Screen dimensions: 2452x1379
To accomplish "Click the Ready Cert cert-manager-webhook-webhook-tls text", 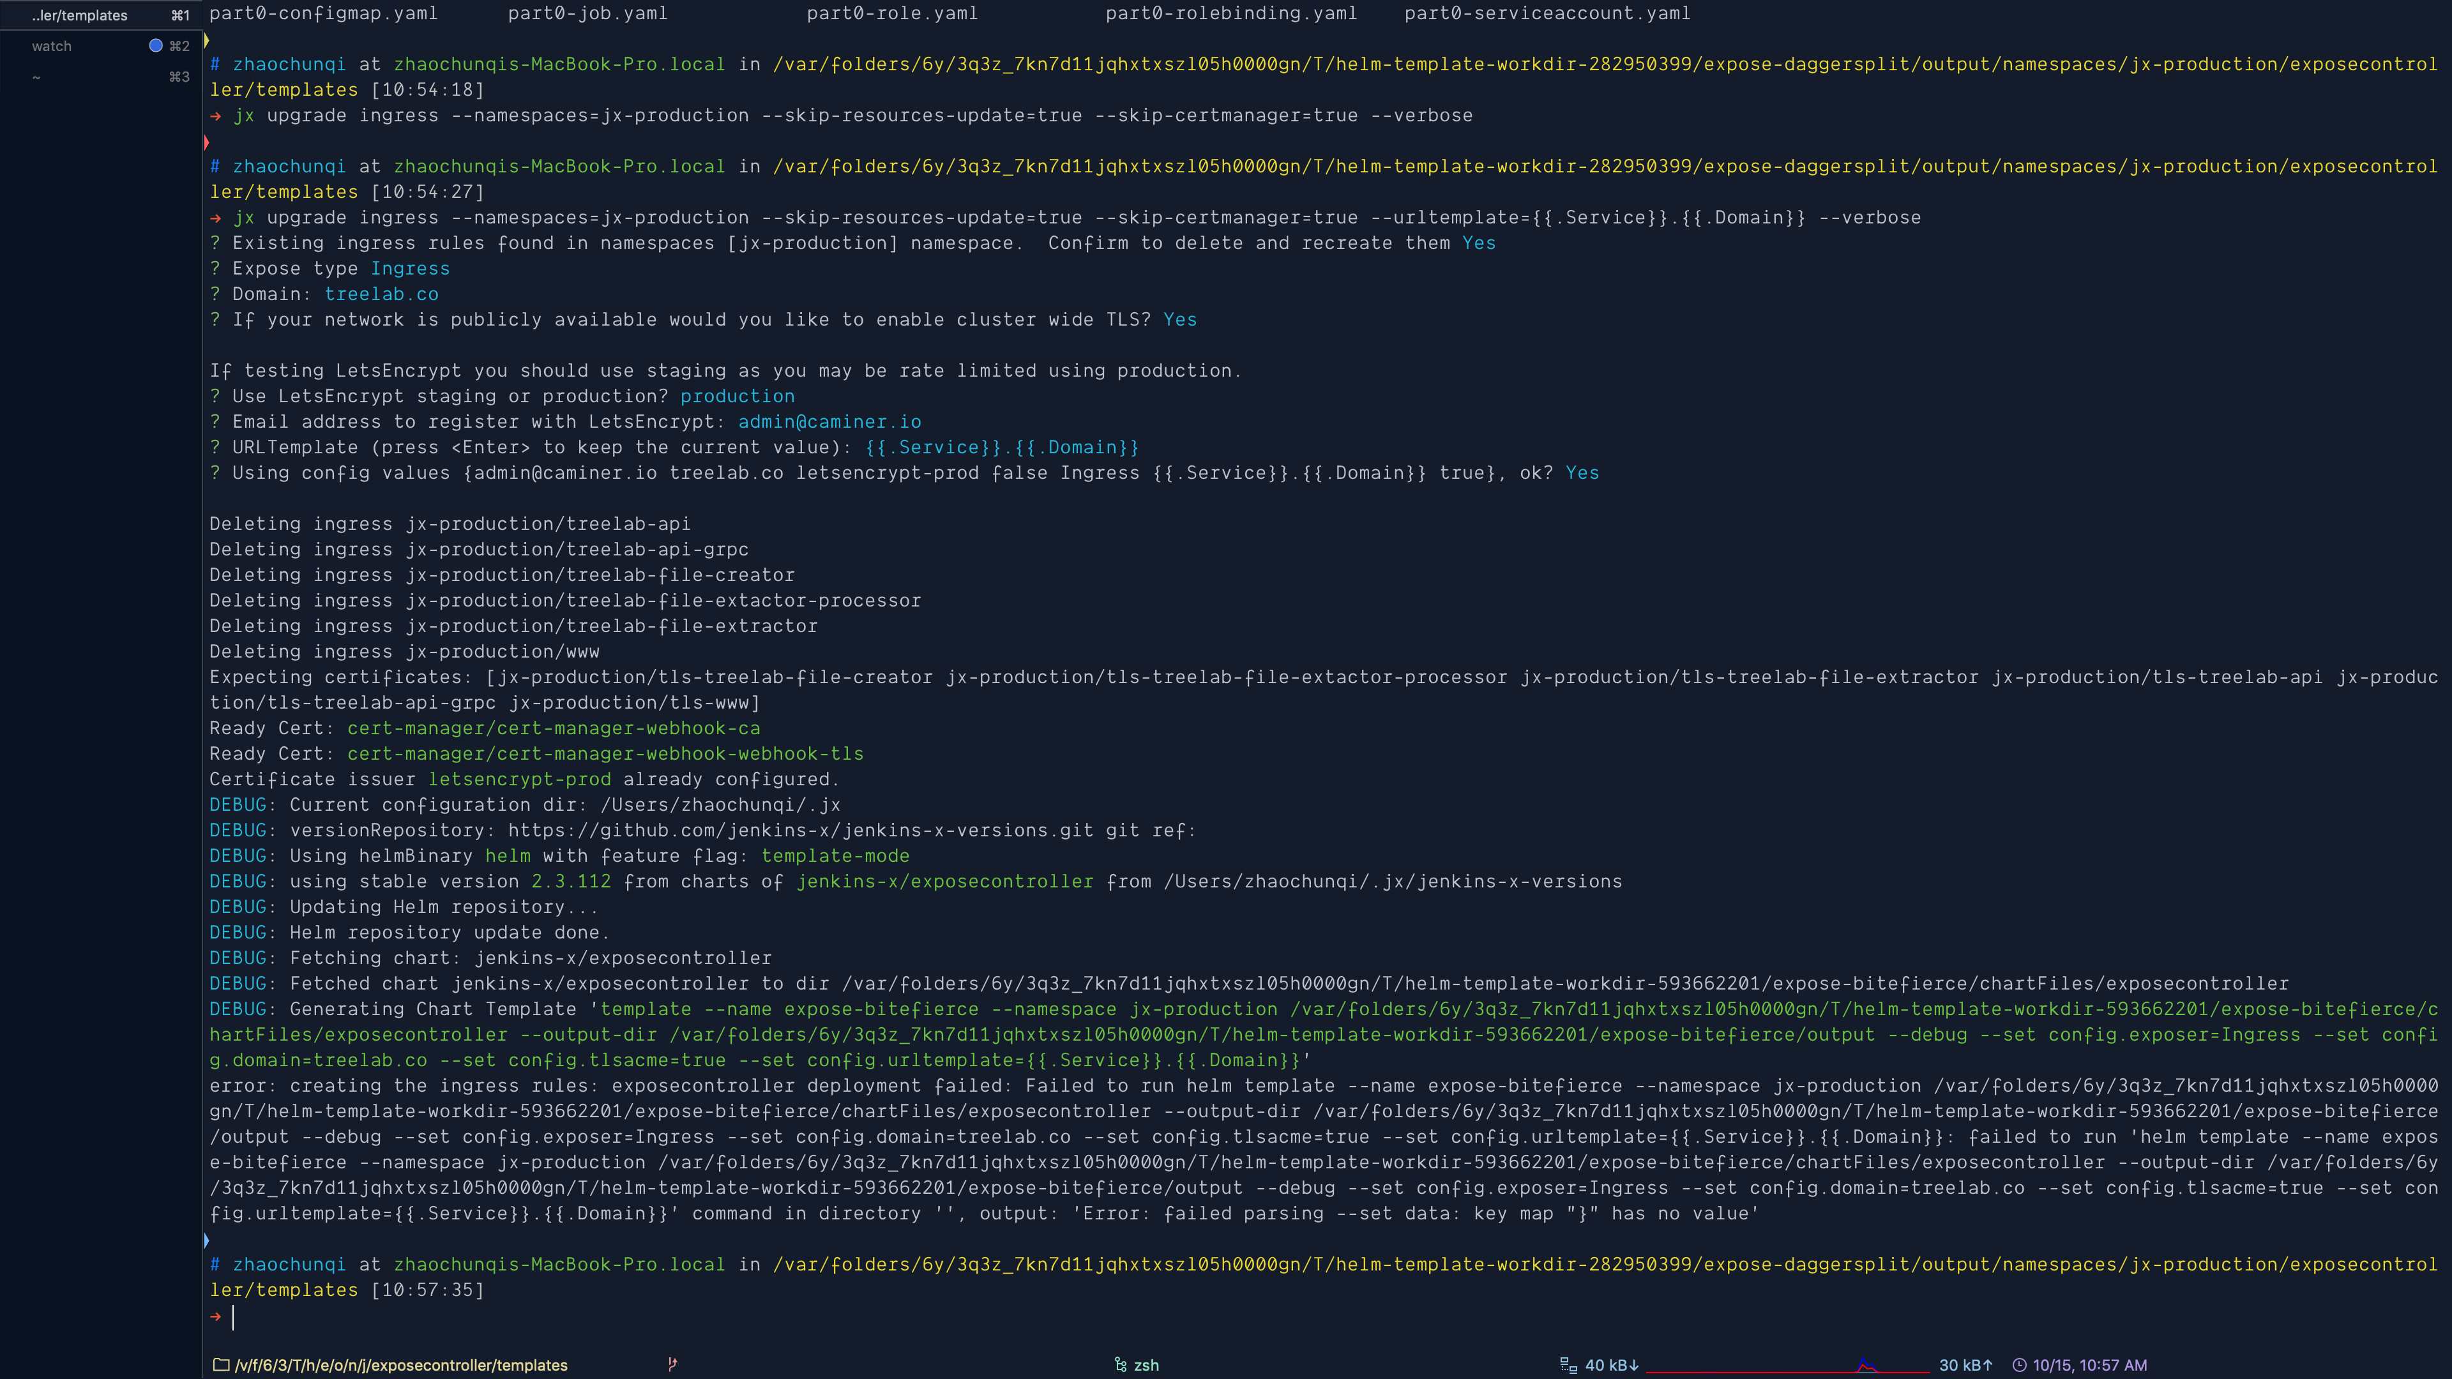I will [605, 754].
